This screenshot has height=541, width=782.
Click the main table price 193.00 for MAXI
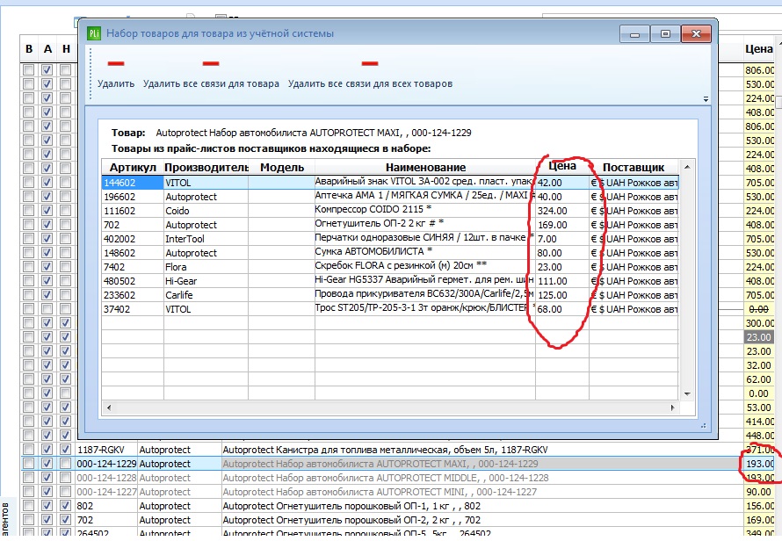[x=759, y=464]
